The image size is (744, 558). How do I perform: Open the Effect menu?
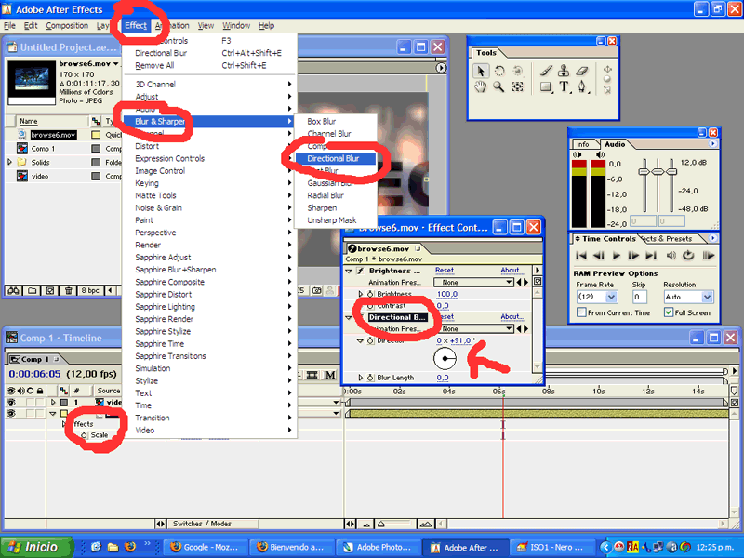(136, 26)
